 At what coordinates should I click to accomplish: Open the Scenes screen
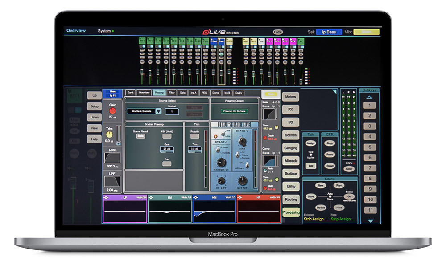291,135
